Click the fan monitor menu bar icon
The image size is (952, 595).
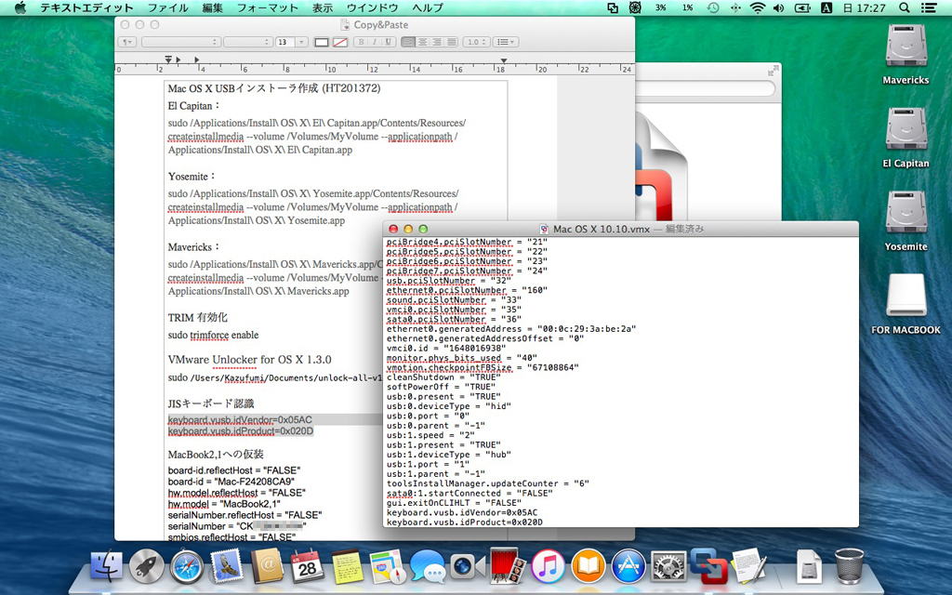tap(634, 7)
